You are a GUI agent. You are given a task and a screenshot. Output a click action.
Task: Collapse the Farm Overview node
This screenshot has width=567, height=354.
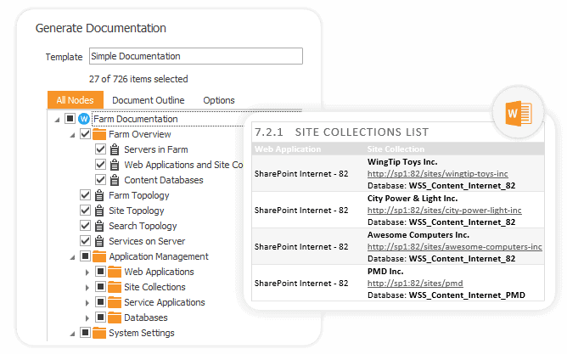72,135
